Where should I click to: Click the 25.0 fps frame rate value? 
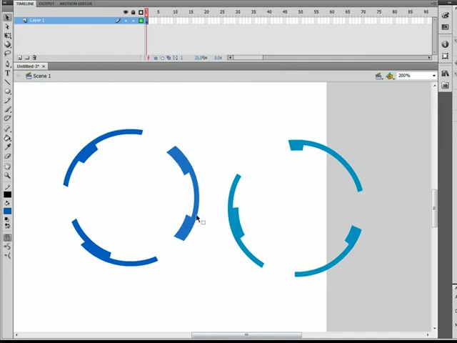[x=201, y=58]
